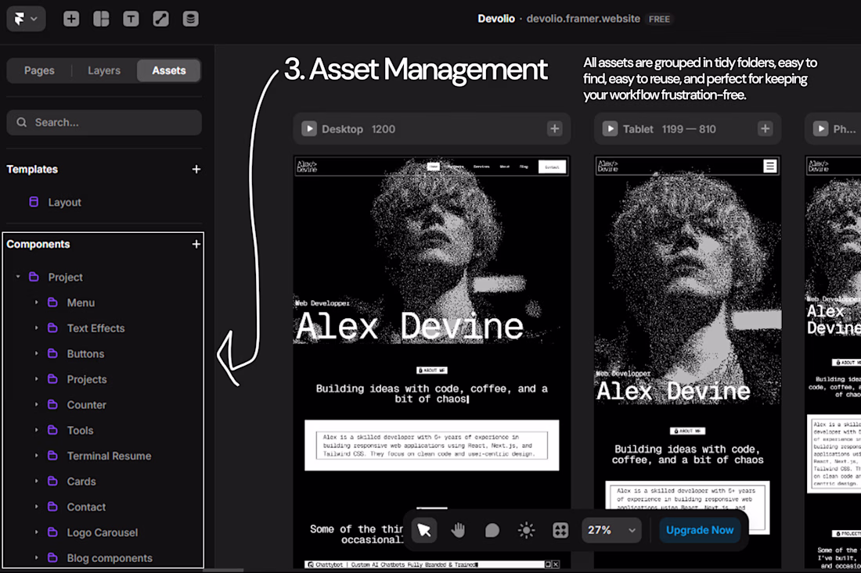The width and height of the screenshot is (861, 573).
Task: Select the arrow pointer tool
Action: (424, 530)
